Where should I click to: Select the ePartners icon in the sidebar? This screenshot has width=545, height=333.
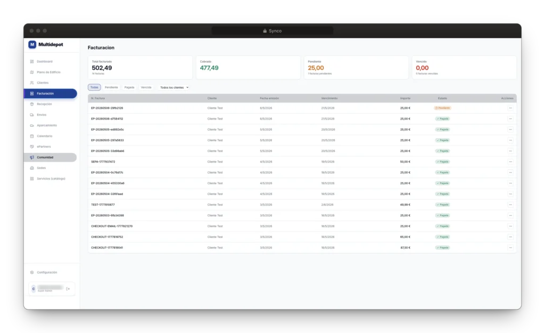(32, 147)
